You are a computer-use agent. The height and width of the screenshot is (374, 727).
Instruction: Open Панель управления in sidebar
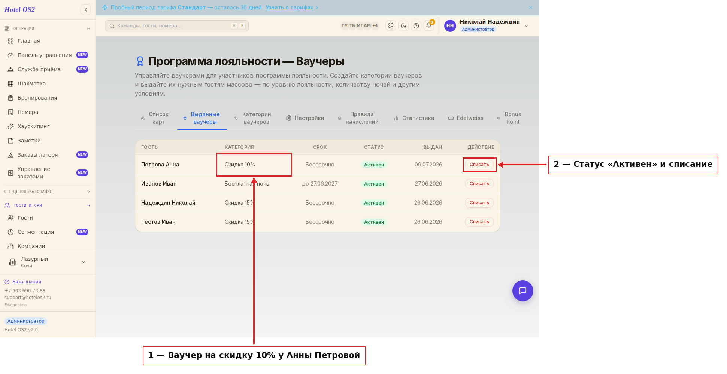48,55
